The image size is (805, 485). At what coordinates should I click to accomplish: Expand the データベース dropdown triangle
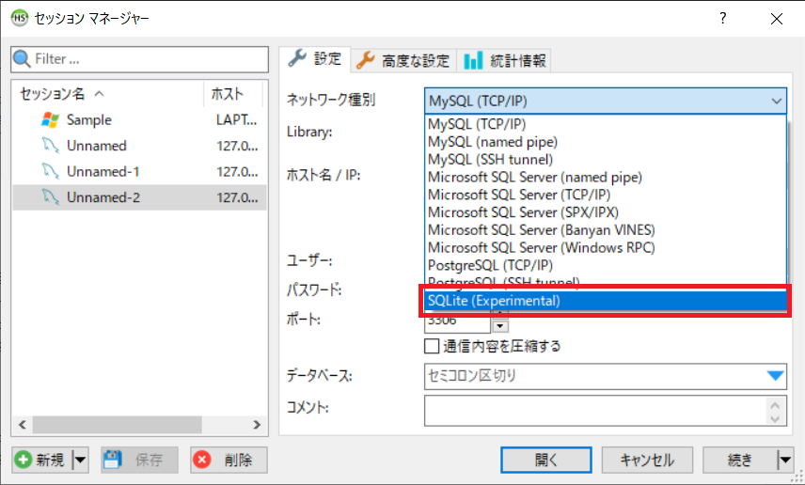[x=775, y=376]
